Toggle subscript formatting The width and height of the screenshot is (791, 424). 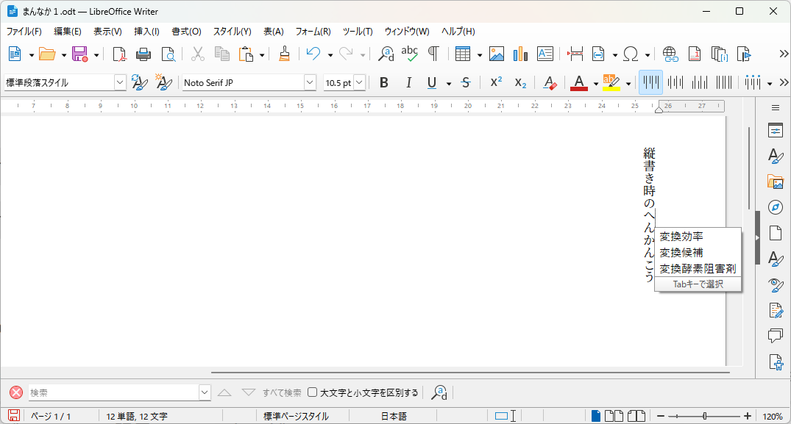(521, 83)
